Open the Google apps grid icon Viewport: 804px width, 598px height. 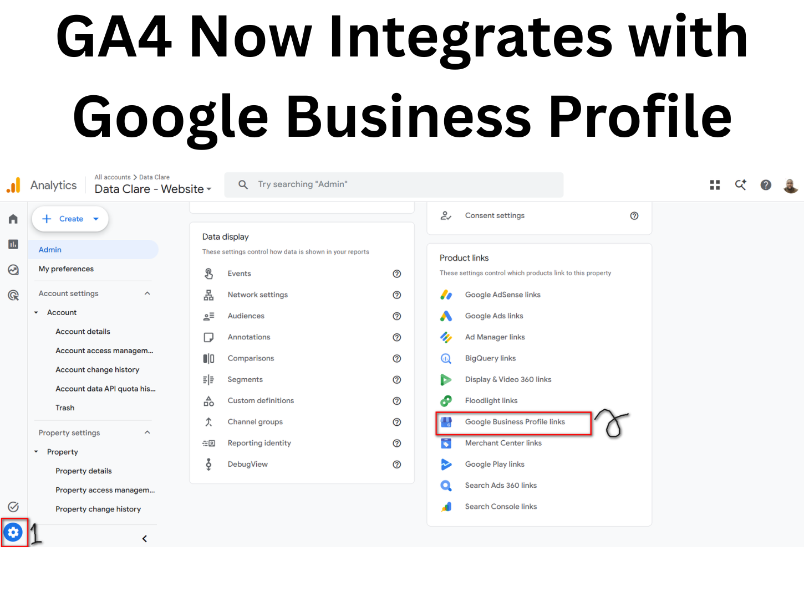click(x=715, y=185)
